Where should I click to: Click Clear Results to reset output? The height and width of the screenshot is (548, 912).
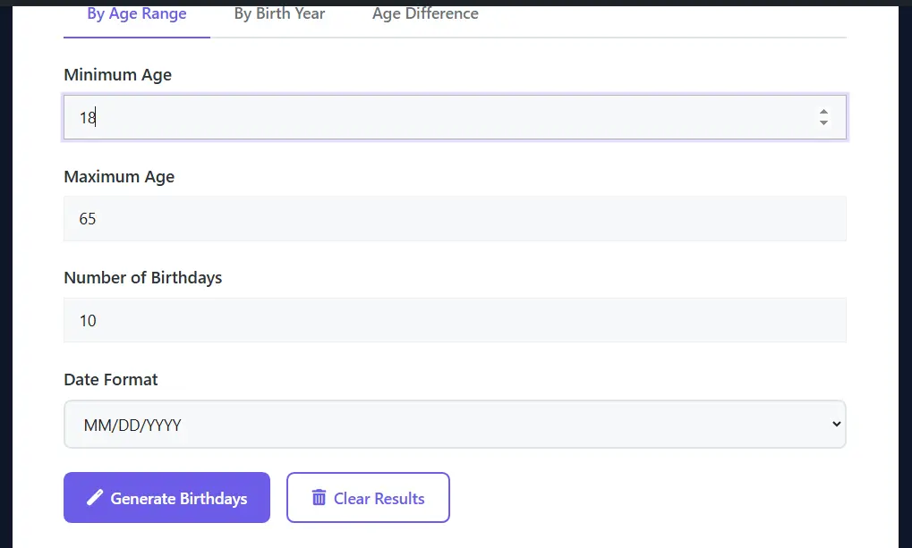(368, 498)
